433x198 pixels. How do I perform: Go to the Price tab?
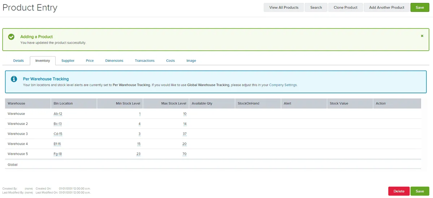coord(90,61)
